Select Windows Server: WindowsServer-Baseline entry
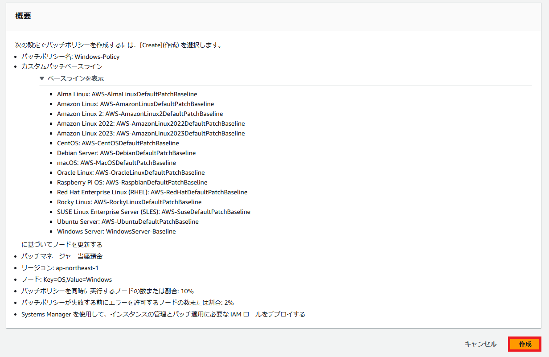 [x=116, y=231]
